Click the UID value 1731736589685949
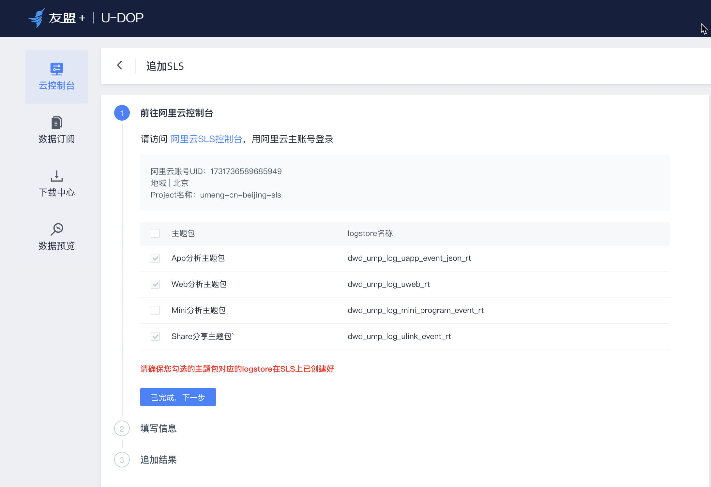 [x=246, y=171]
